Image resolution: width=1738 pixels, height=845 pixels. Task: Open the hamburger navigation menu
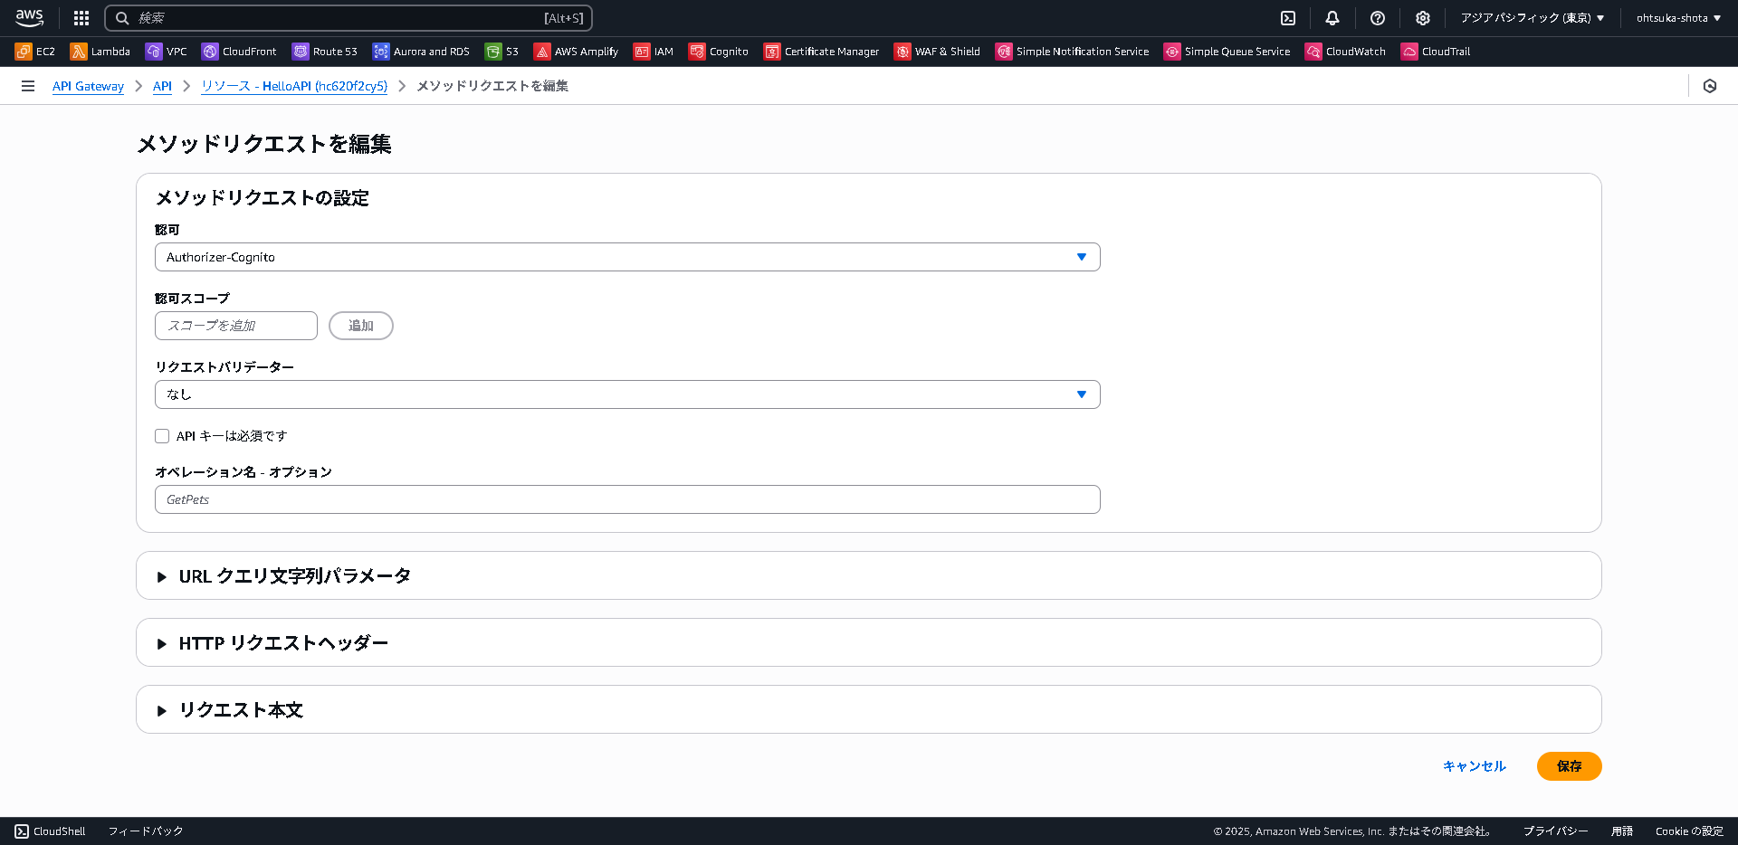[x=28, y=85]
